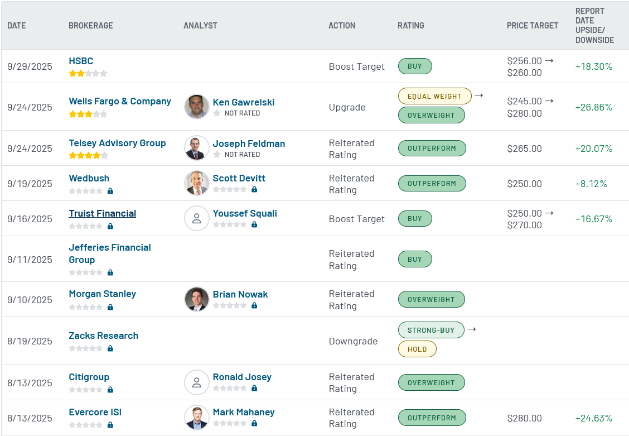The image size is (629, 436).
Task: Click the STRONG-BUY badge for Zacks Research
Action: 431,330
